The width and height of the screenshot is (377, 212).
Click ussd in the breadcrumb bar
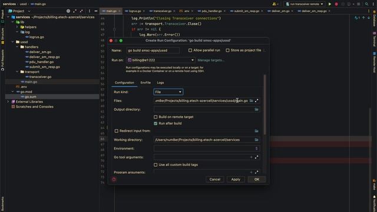(x=23, y=4)
